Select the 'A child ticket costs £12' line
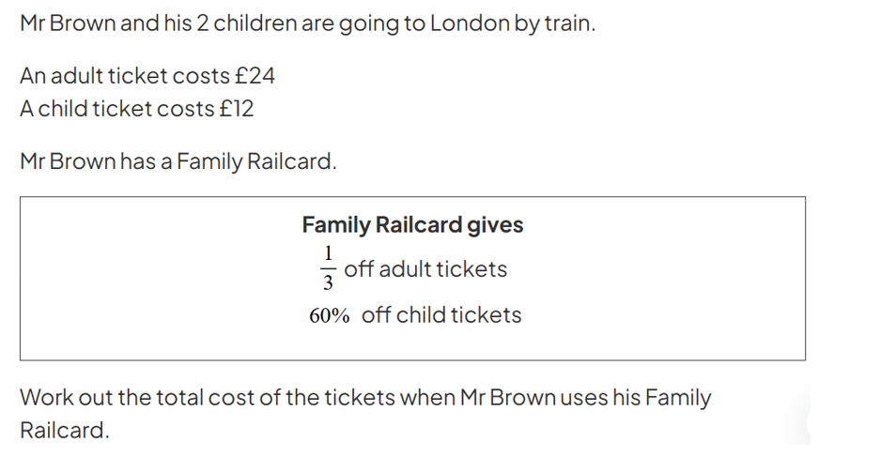 click(136, 108)
